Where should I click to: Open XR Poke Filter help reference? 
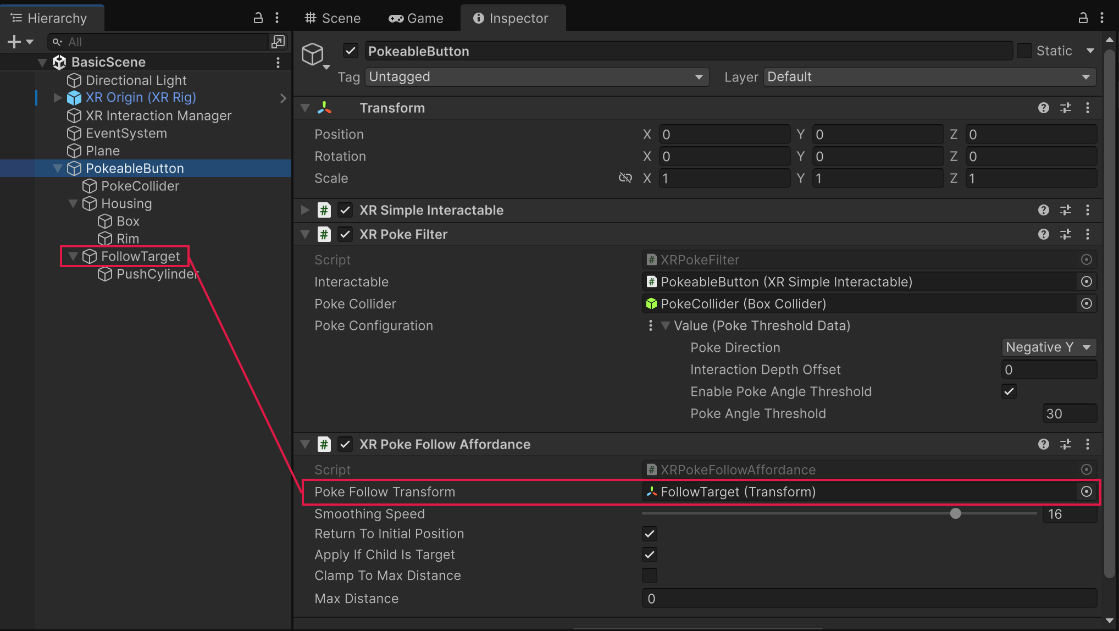pyautogui.click(x=1044, y=234)
